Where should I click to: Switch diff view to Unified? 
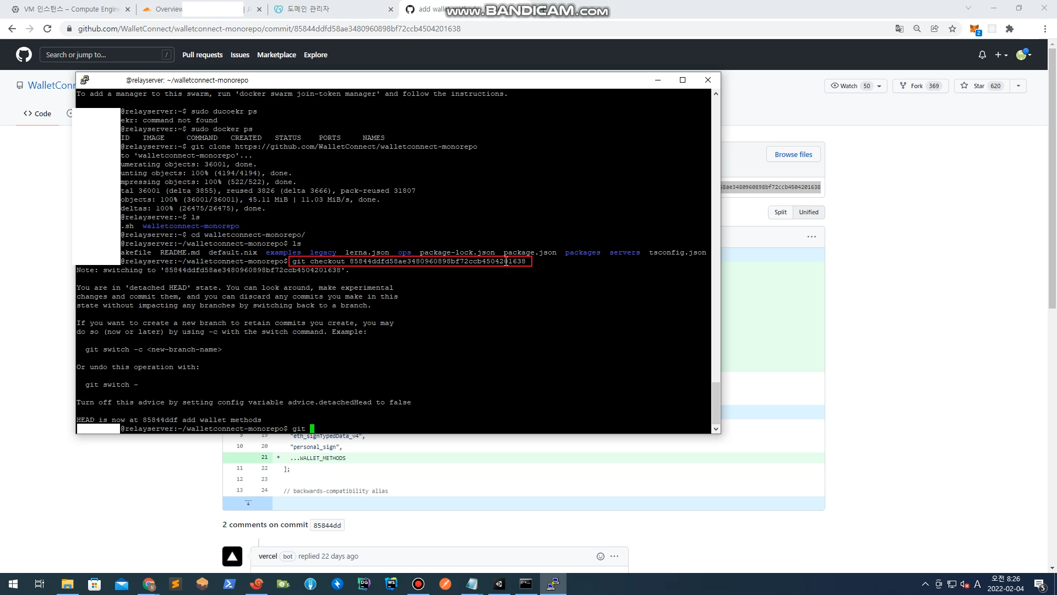click(808, 212)
